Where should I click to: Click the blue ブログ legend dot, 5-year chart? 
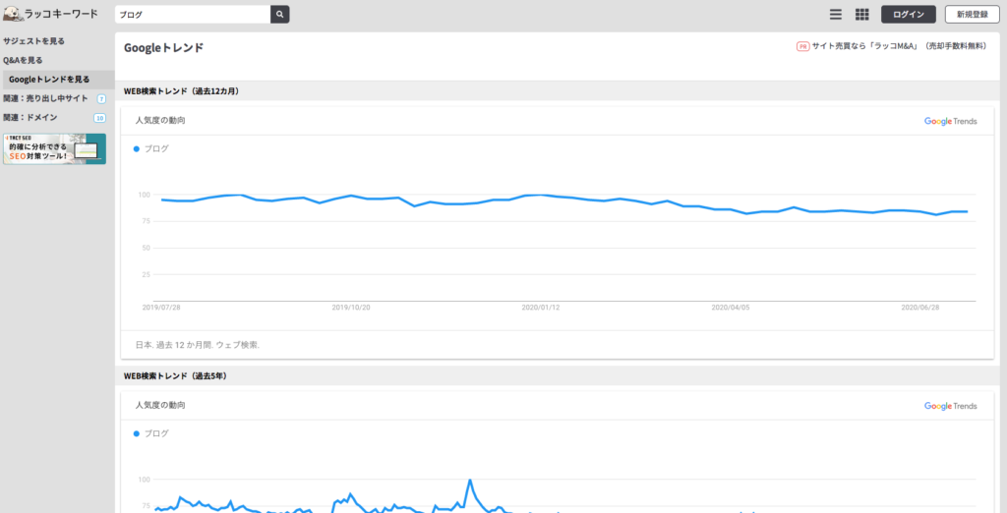click(x=137, y=432)
